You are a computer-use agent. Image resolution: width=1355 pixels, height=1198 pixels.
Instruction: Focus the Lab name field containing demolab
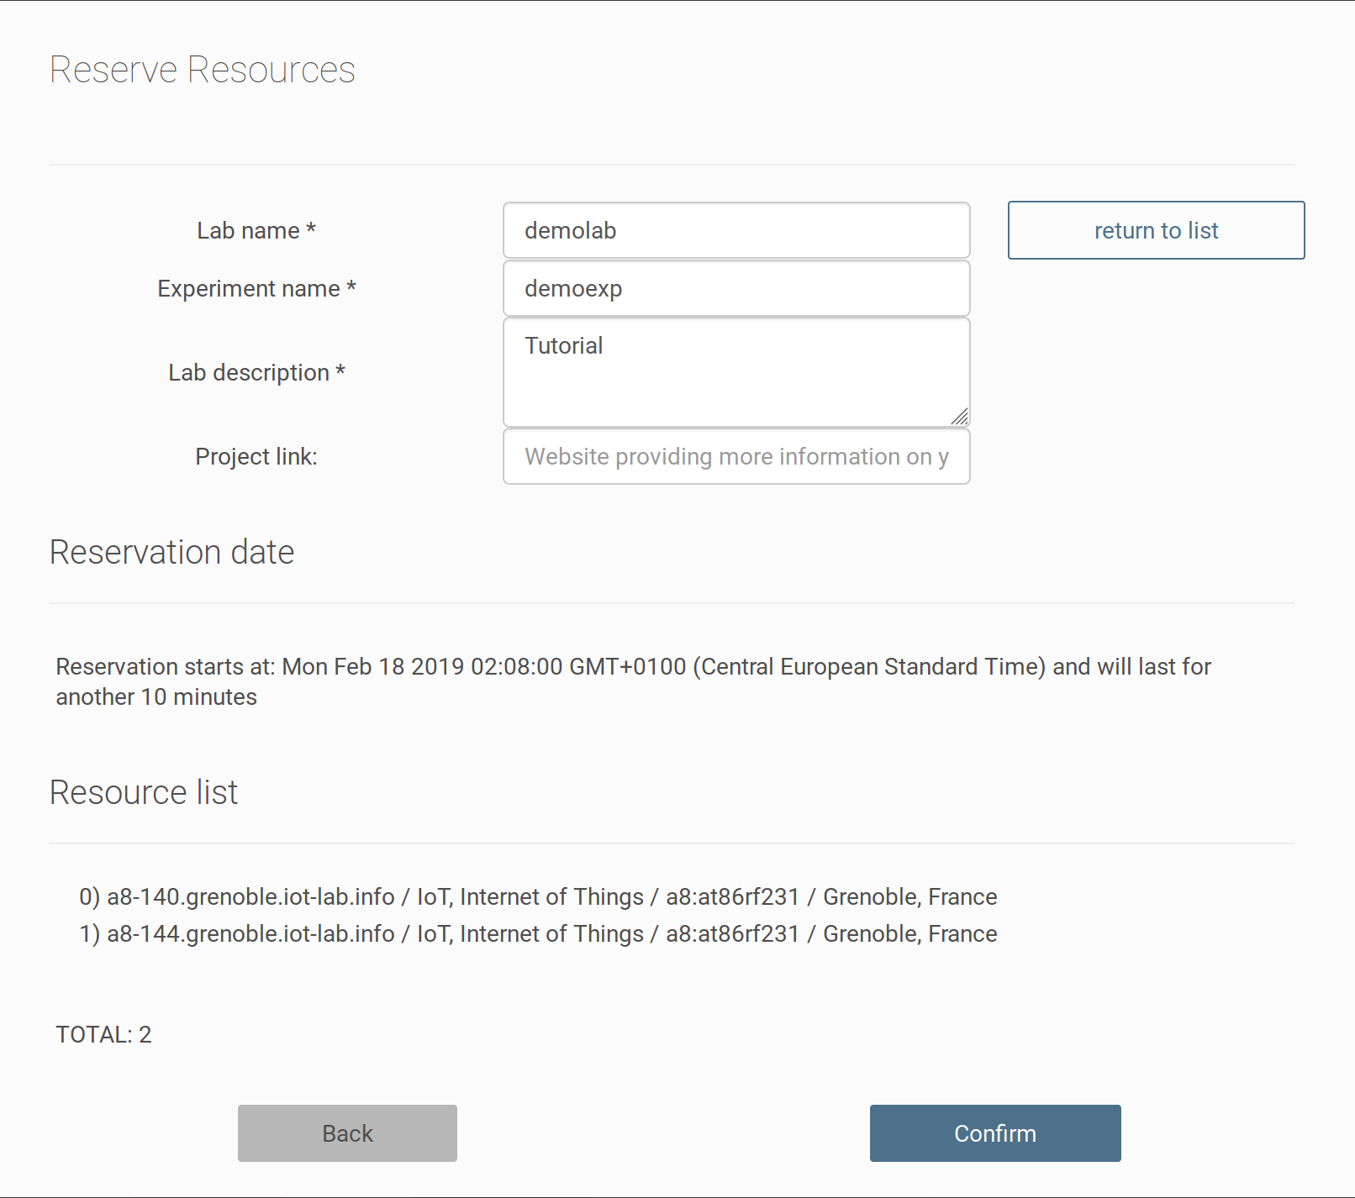pos(735,230)
